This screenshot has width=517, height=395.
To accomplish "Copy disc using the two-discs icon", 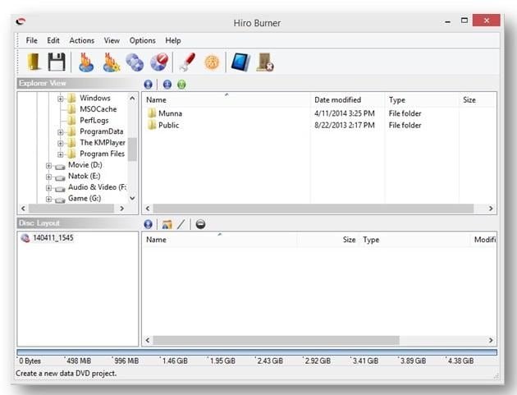I will point(135,62).
